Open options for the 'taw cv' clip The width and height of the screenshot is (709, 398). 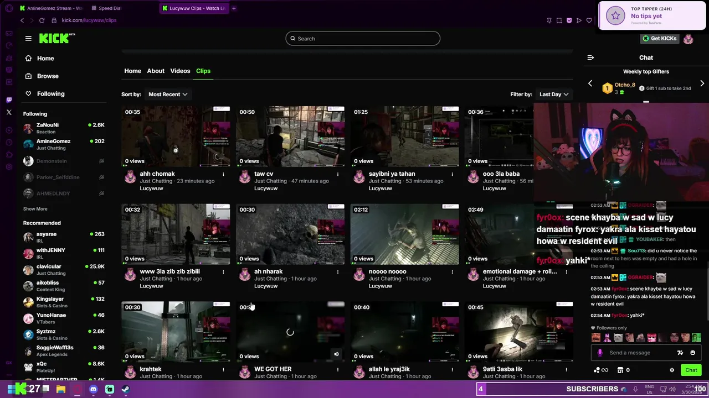[x=337, y=174]
